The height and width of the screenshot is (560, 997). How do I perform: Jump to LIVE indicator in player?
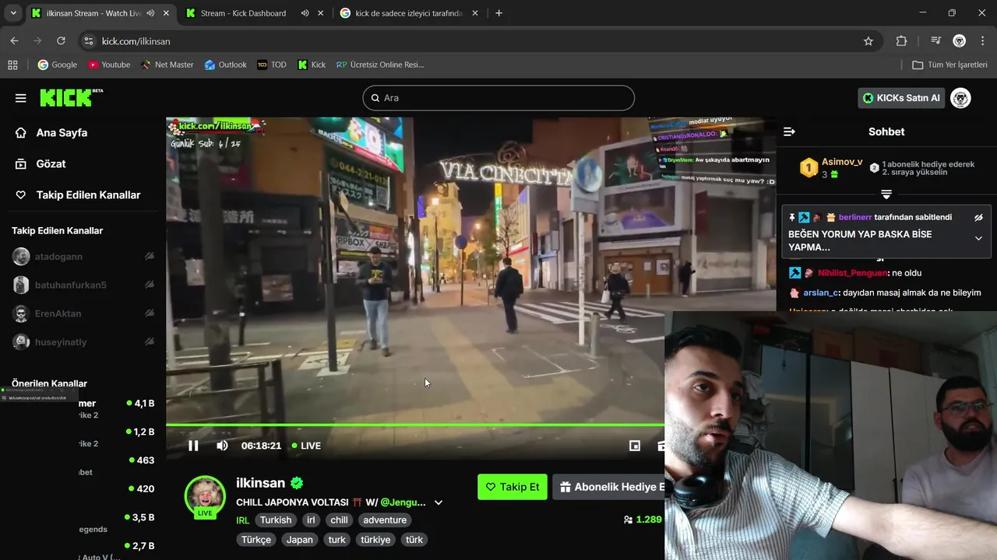306,446
